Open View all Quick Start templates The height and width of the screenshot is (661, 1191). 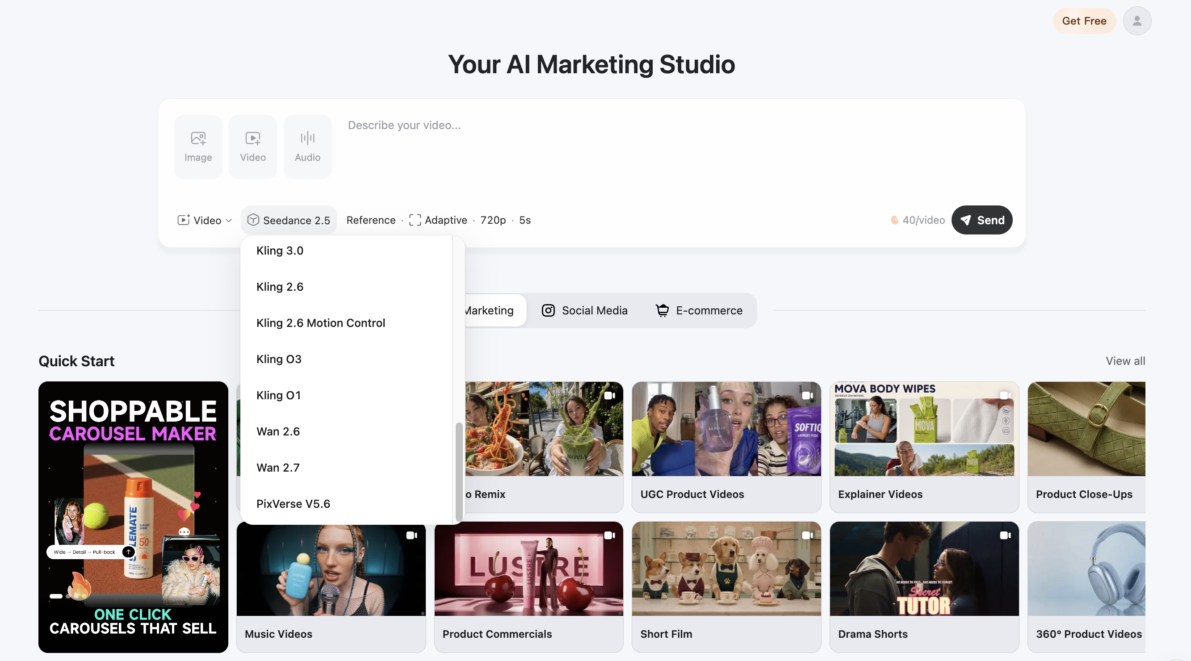[1125, 361]
